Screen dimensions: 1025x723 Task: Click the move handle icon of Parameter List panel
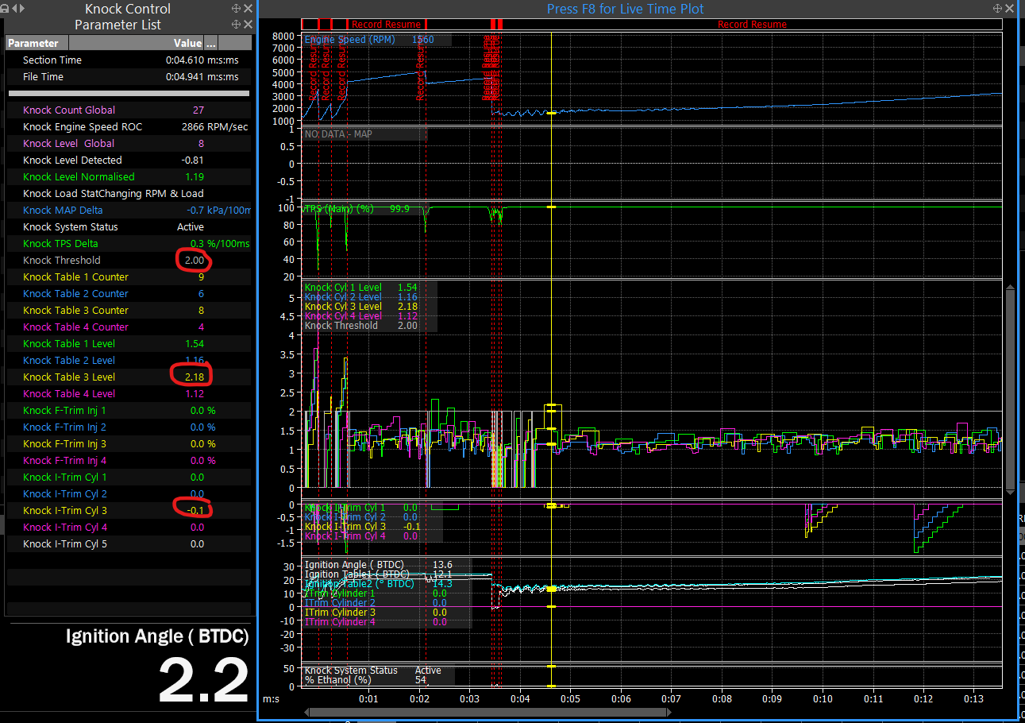point(236,25)
